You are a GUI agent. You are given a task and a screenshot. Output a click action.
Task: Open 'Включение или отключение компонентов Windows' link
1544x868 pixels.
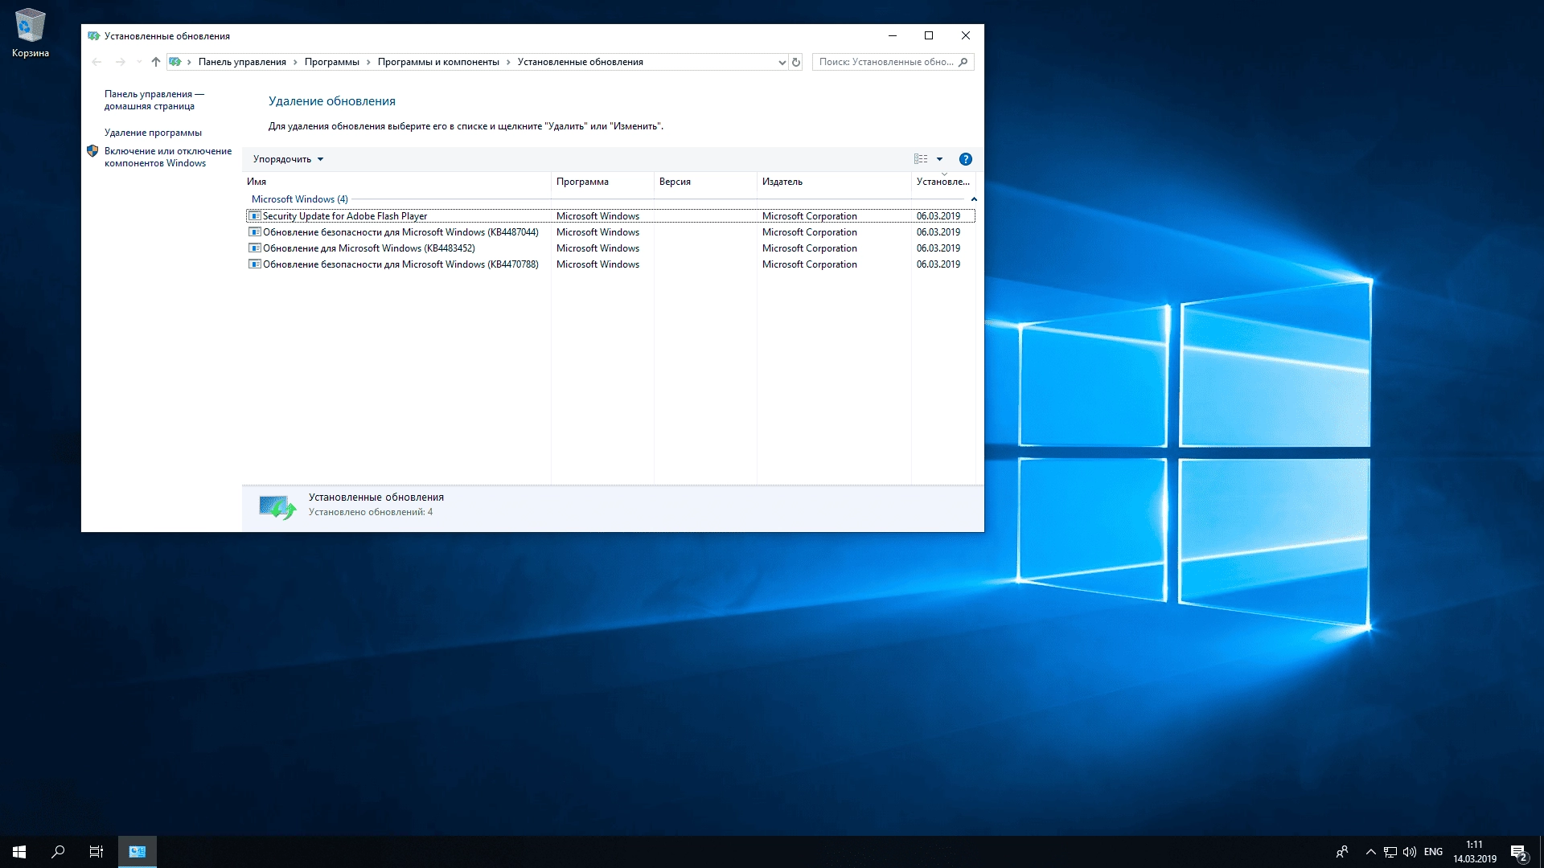click(167, 157)
